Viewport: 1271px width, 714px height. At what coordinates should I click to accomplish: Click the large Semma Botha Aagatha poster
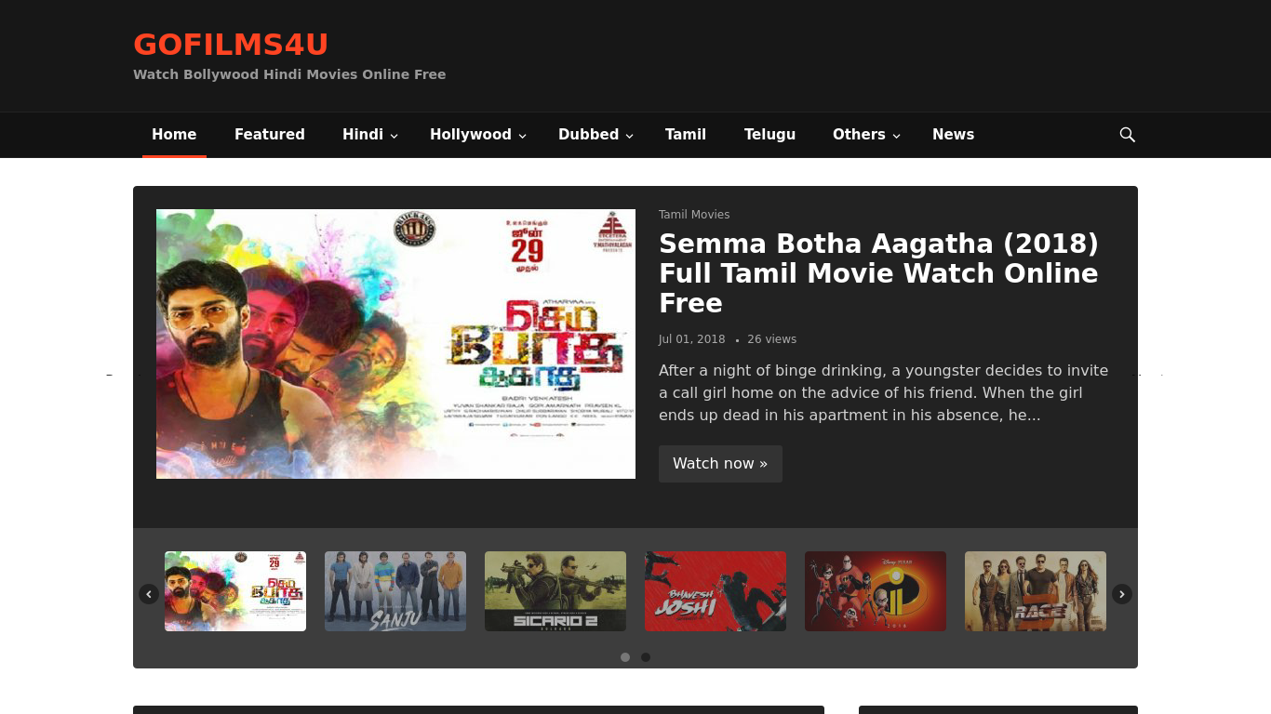(x=395, y=344)
